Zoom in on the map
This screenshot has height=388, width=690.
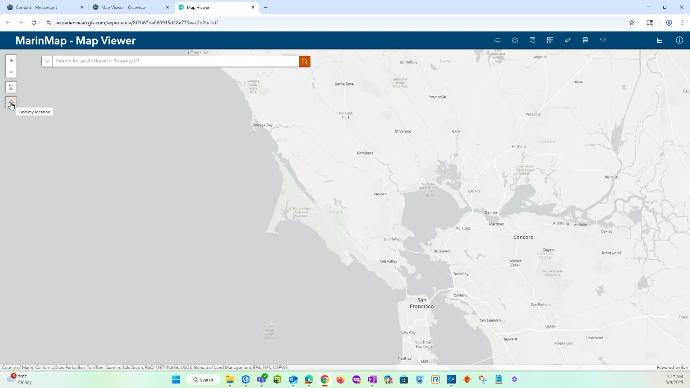[11, 60]
